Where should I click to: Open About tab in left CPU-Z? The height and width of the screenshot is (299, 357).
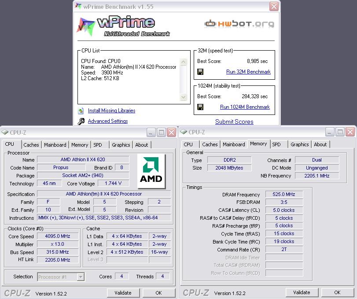(x=142, y=145)
